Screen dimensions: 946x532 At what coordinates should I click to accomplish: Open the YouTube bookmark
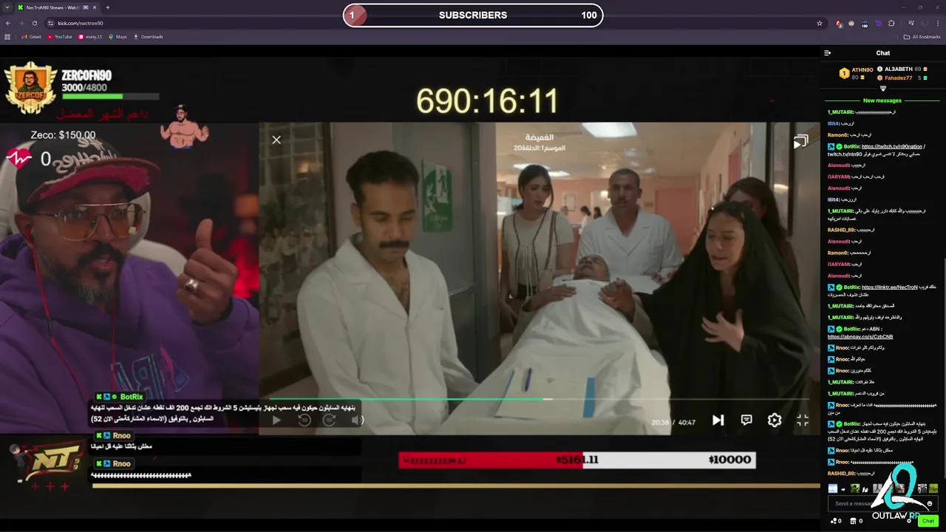60,37
